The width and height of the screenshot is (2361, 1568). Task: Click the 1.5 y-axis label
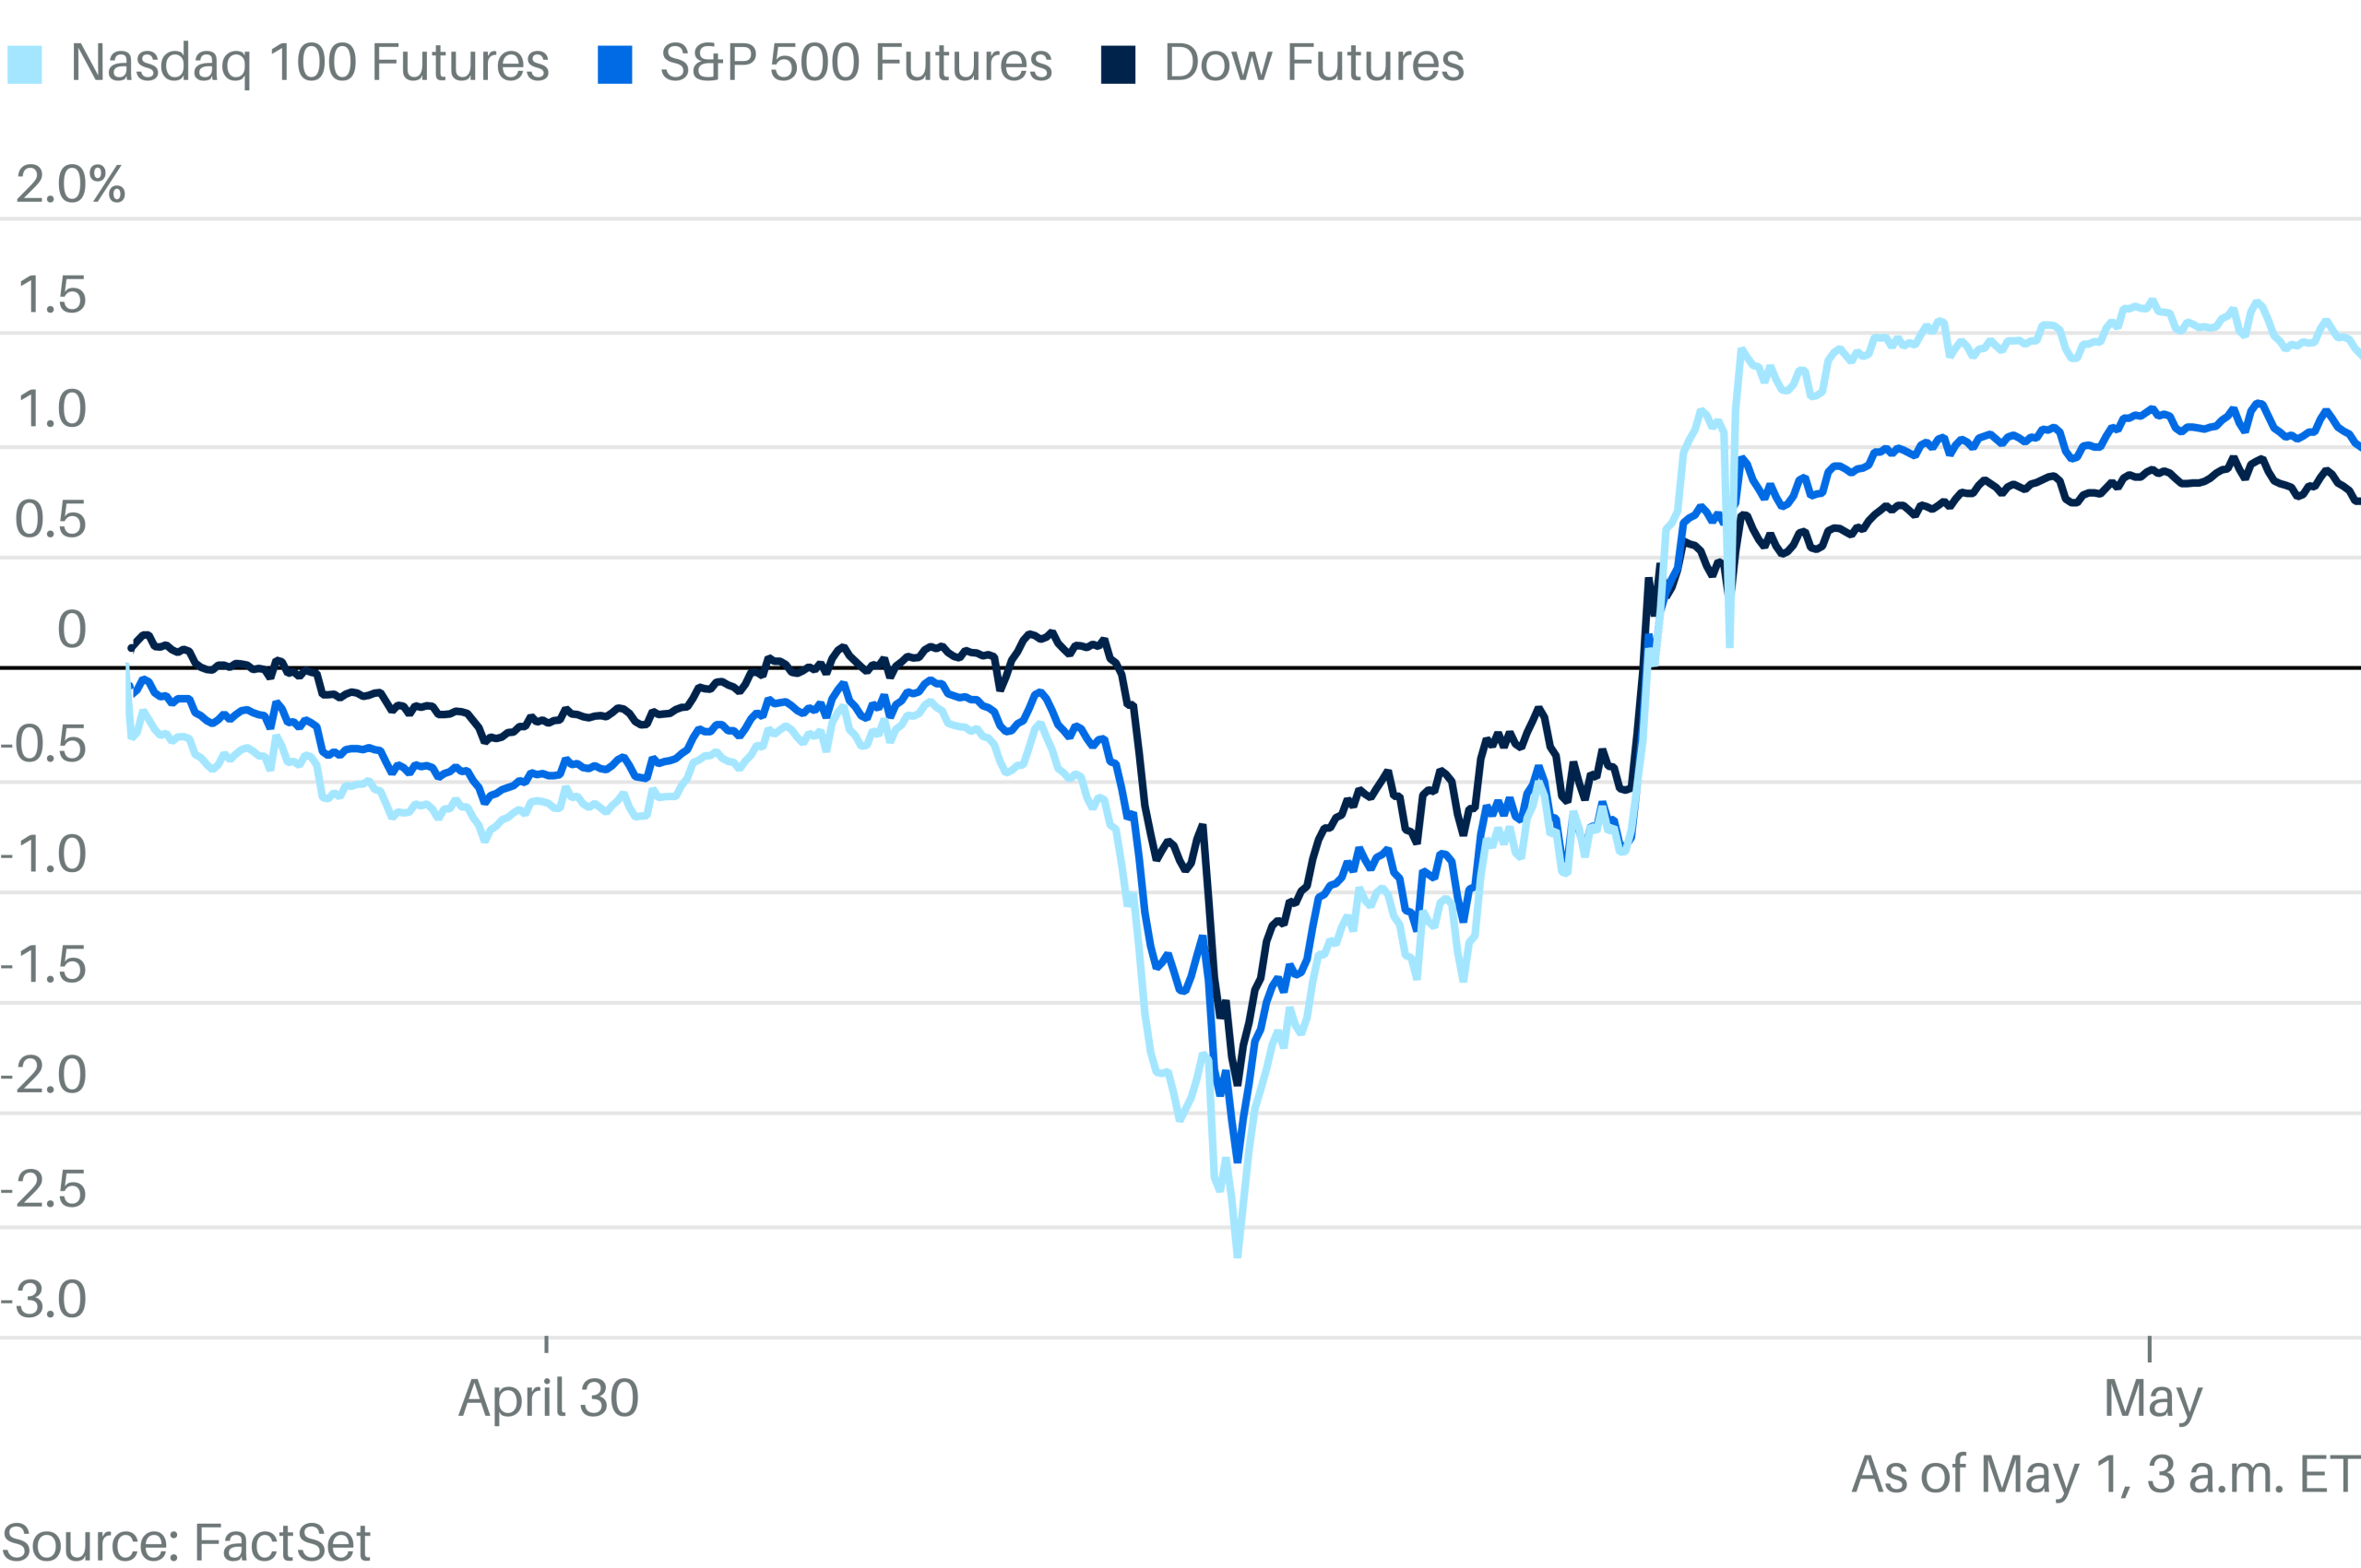(52, 295)
